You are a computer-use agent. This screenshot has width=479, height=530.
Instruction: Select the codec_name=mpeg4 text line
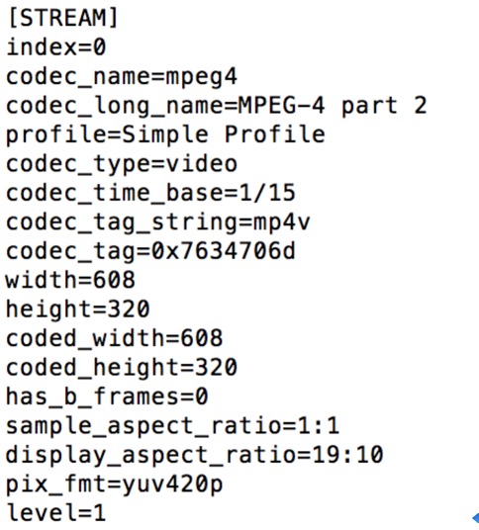coord(122,78)
